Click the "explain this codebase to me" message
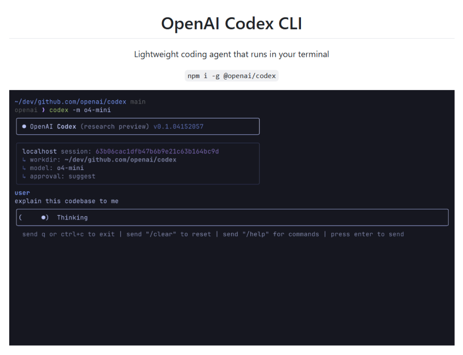Viewport: 463px width, 355px height. pos(66,201)
